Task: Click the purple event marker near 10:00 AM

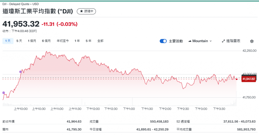Action: [x=21, y=72]
